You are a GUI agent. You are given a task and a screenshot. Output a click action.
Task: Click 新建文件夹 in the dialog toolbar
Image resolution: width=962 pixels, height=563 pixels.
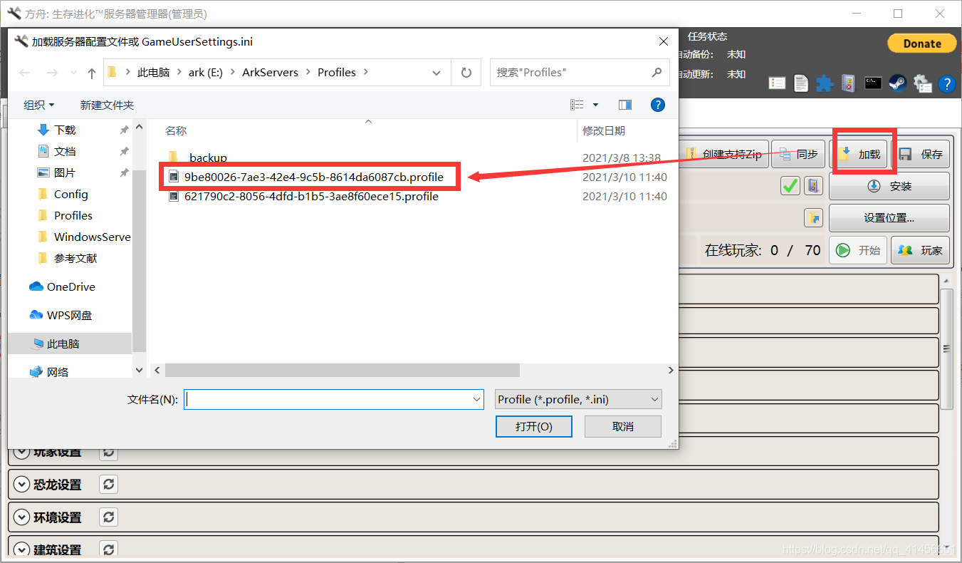107,105
